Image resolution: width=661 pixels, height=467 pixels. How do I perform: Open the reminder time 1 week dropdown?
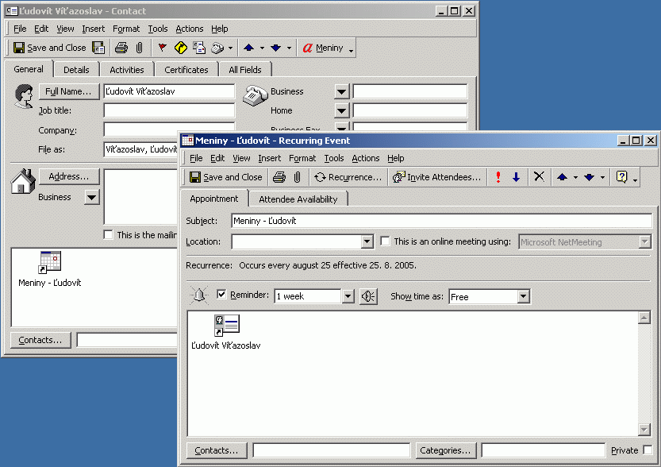point(348,296)
